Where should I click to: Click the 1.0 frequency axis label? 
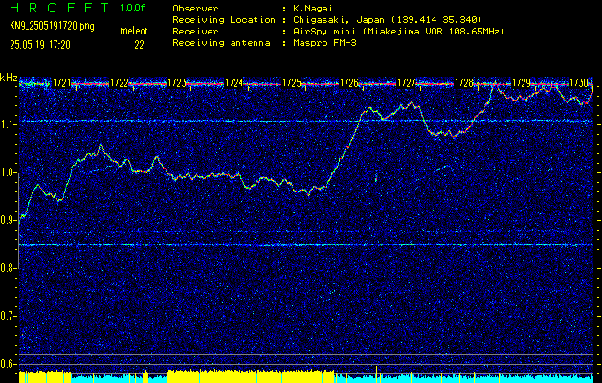coord(9,172)
